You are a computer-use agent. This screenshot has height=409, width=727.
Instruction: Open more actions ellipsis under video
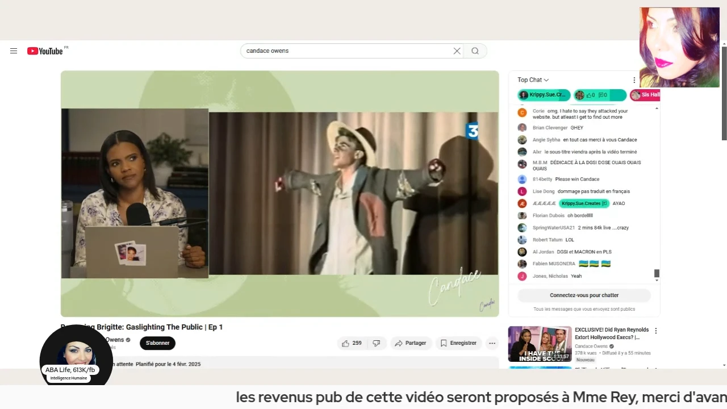pyautogui.click(x=492, y=343)
